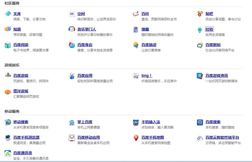Click the 百度阅读 open book icon
This screenshot has height=162, width=252.
[x=8, y=45]
